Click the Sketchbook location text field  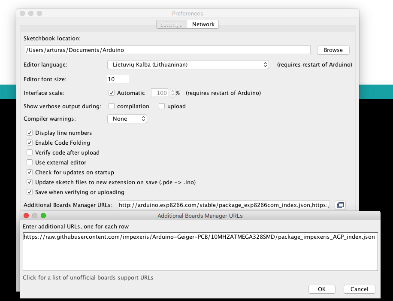(x=167, y=50)
